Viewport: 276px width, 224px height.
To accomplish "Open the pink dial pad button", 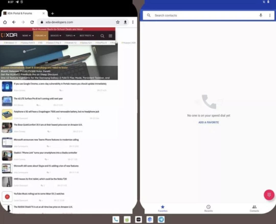I will [x=269, y=195].
